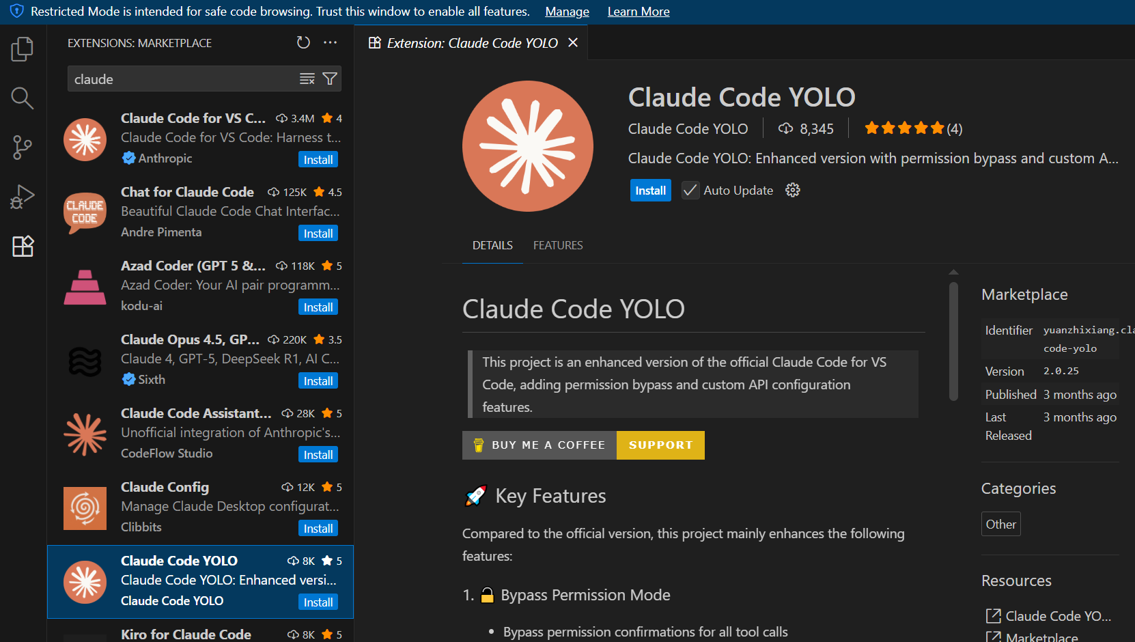Install the Claude Code YOLO extension
Viewport: 1135px width, 642px height.
[650, 190]
